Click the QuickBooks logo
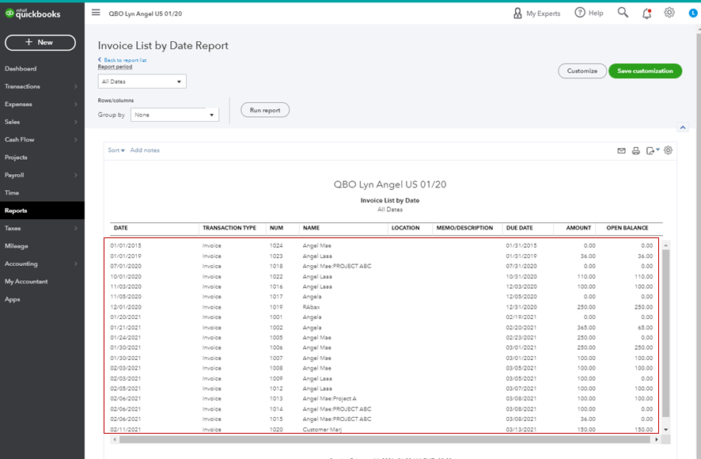Viewport: 701px width, 459px height. [x=32, y=14]
